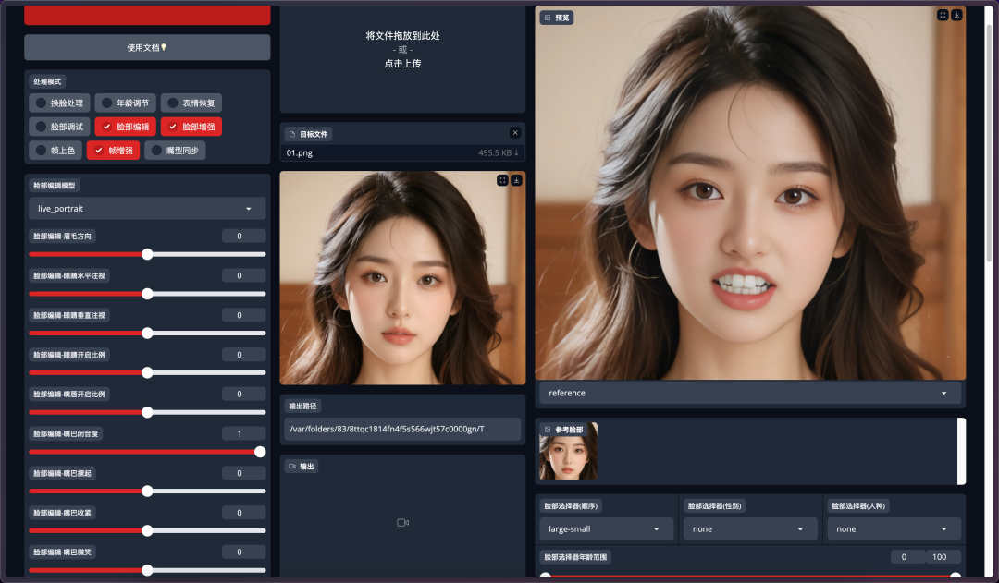This screenshot has height=583, width=999.
Task: Click the large 预览 preview image
Action: click(750, 192)
